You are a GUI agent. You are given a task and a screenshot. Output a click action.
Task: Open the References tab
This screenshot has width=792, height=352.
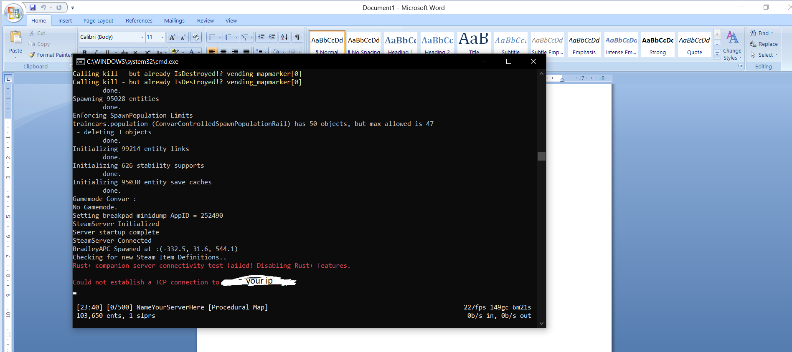139,20
